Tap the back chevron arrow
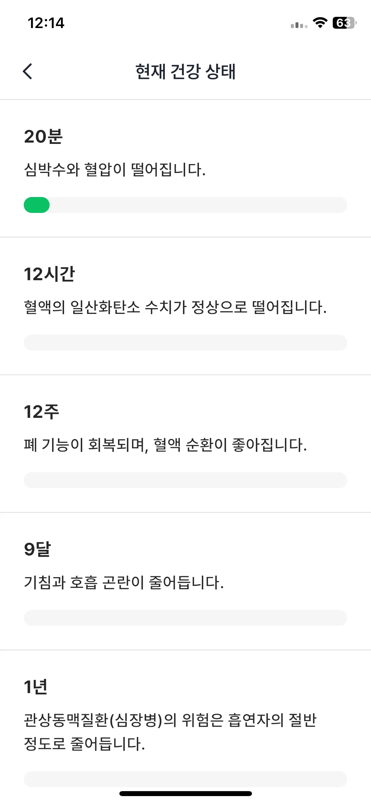The width and height of the screenshot is (371, 804). (28, 71)
